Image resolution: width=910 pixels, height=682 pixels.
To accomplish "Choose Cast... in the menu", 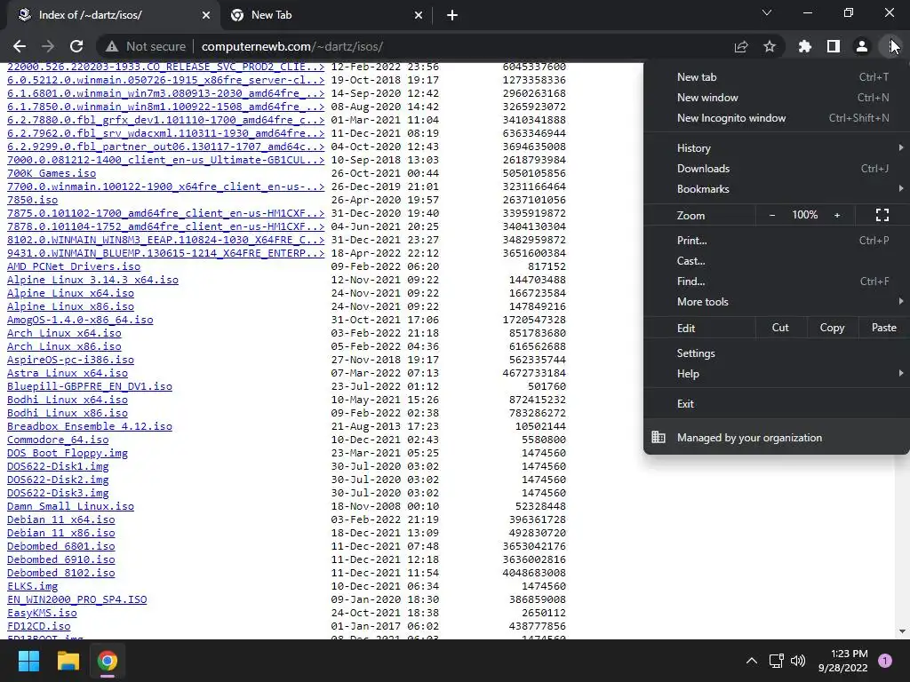I will point(777,260).
